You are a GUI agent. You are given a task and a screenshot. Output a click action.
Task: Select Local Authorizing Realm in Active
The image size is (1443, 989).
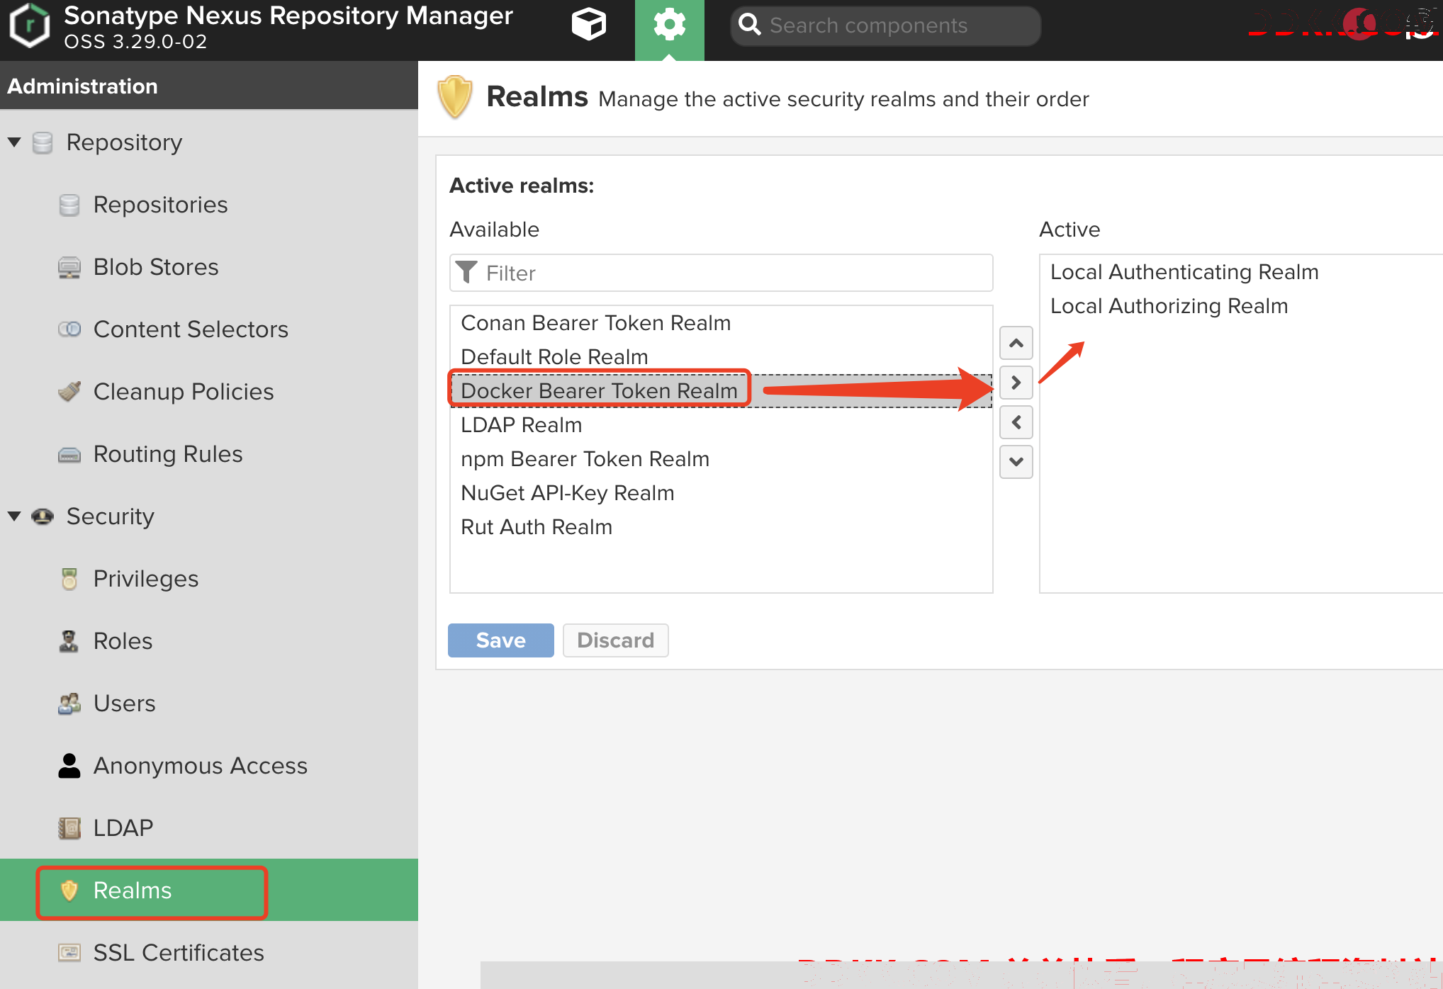[x=1242, y=306]
